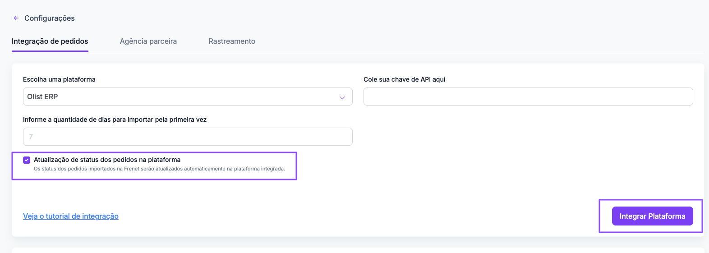Click the Integrar Plataforma button

653,216
